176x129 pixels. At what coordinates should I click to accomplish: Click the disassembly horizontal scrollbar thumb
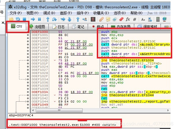tap(59, 110)
